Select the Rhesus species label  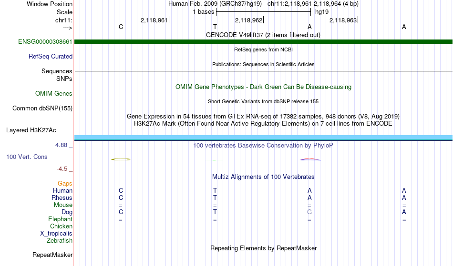62,197
